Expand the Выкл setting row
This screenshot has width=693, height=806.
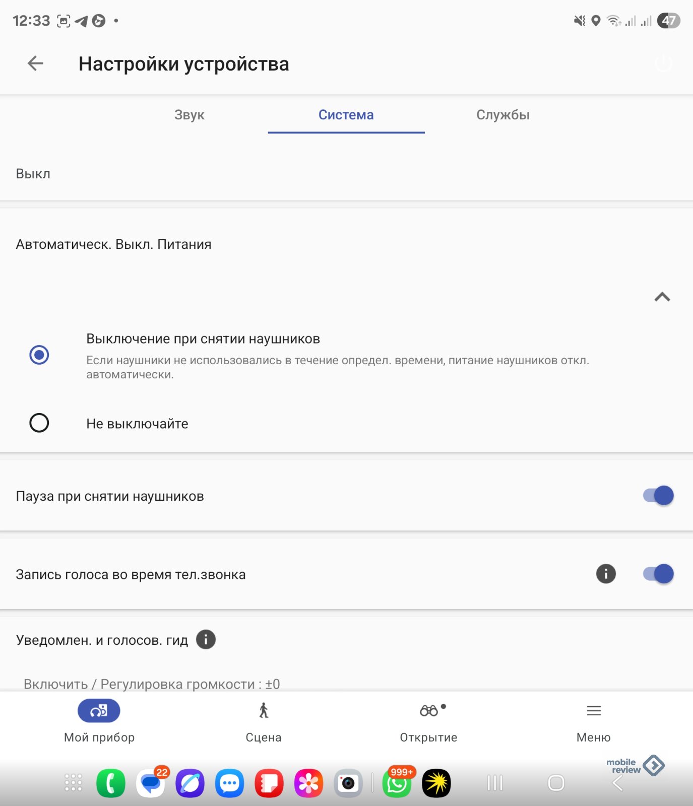coord(346,174)
